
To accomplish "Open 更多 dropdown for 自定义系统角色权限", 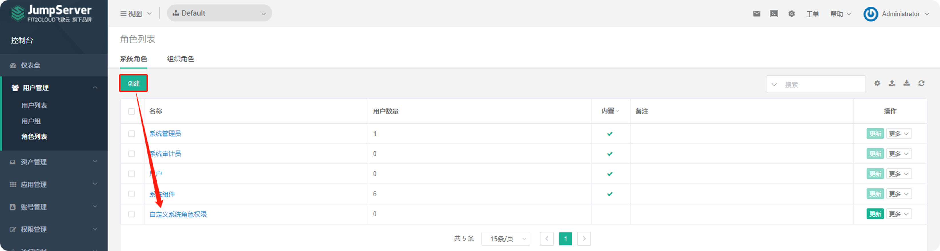I will [899, 214].
